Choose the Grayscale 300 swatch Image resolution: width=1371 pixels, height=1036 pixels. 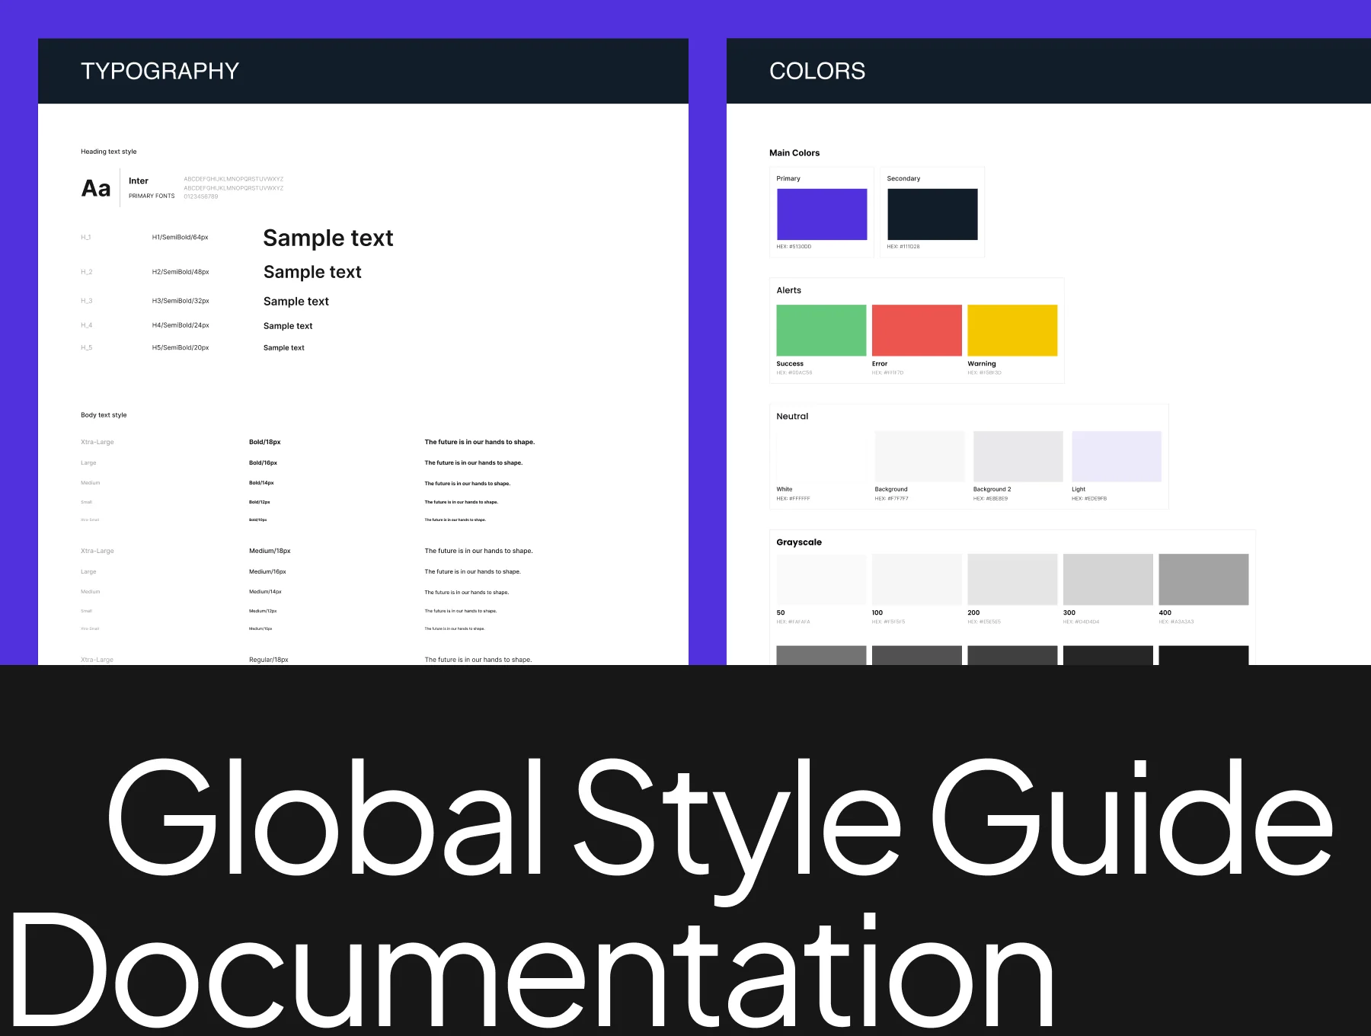pos(1108,580)
